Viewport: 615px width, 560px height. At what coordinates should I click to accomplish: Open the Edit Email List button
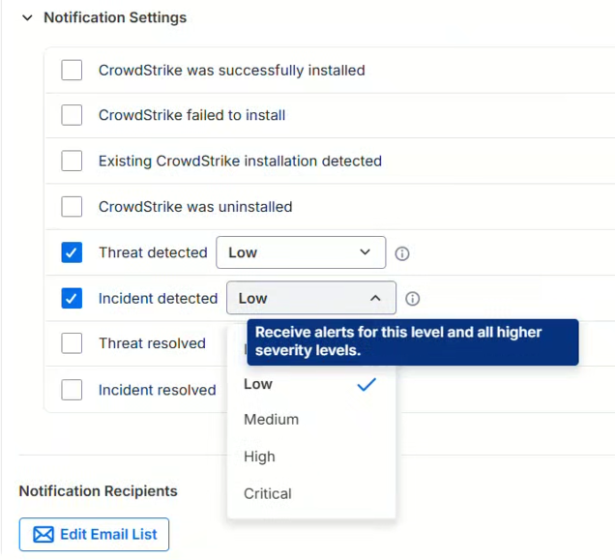click(94, 534)
